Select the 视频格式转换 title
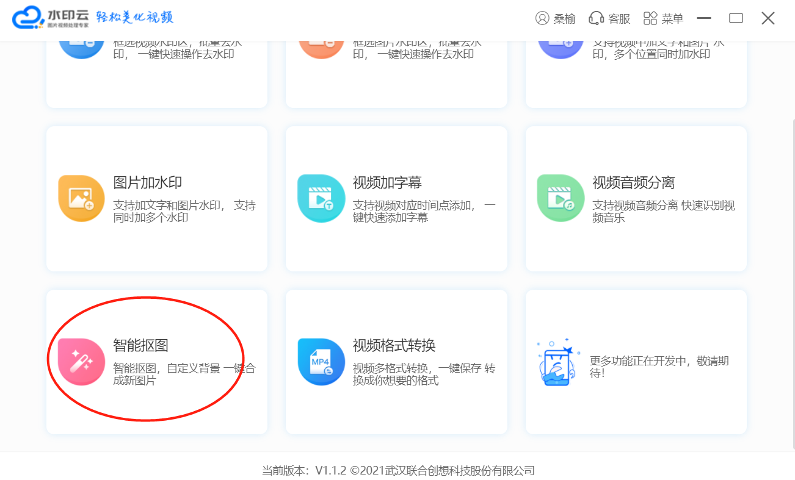The width and height of the screenshot is (795, 480). (x=394, y=346)
